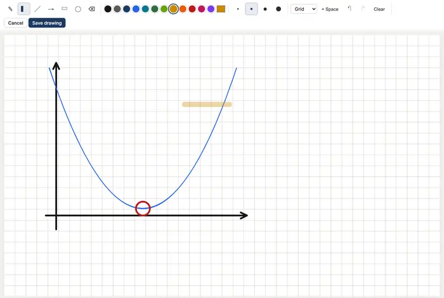The height and width of the screenshot is (298, 444).
Task: Click the redo arrow icon
Action: (x=363, y=9)
